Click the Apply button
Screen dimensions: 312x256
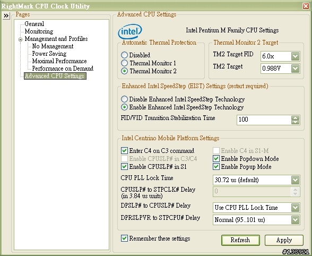click(284, 240)
